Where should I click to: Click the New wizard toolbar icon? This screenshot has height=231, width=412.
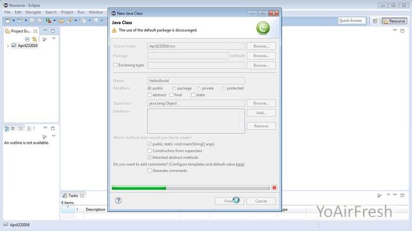pyautogui.click(x=8, y=21)
